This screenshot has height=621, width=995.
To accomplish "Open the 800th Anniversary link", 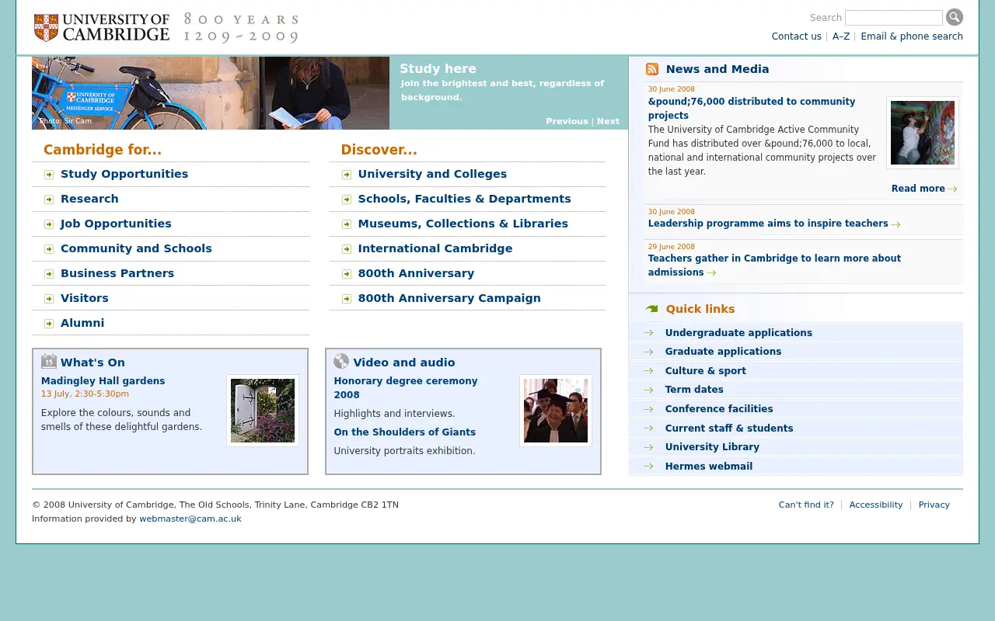I will click(416, 273).
